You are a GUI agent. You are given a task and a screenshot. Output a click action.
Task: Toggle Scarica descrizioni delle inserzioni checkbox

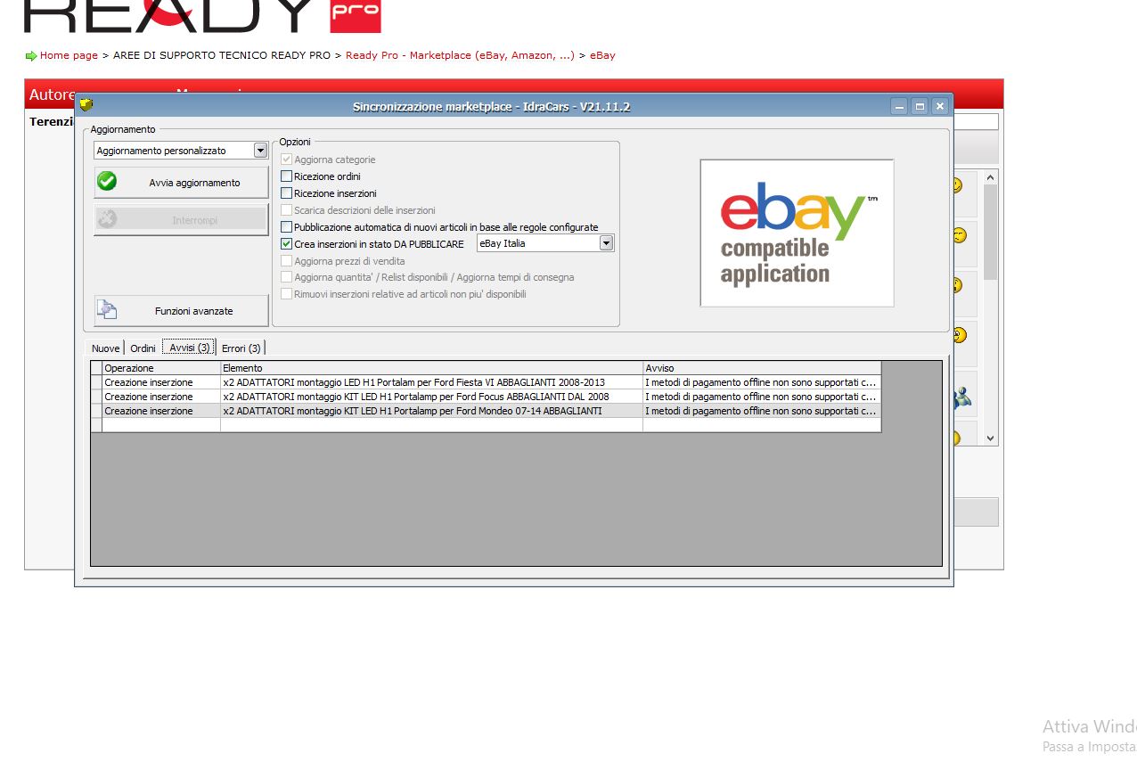287,210
